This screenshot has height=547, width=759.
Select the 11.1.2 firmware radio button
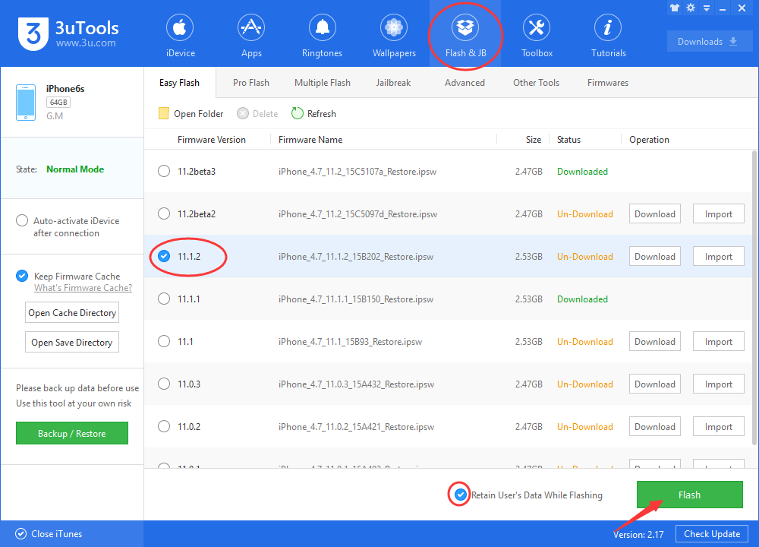pyautogui.click(x=164, y=256)
